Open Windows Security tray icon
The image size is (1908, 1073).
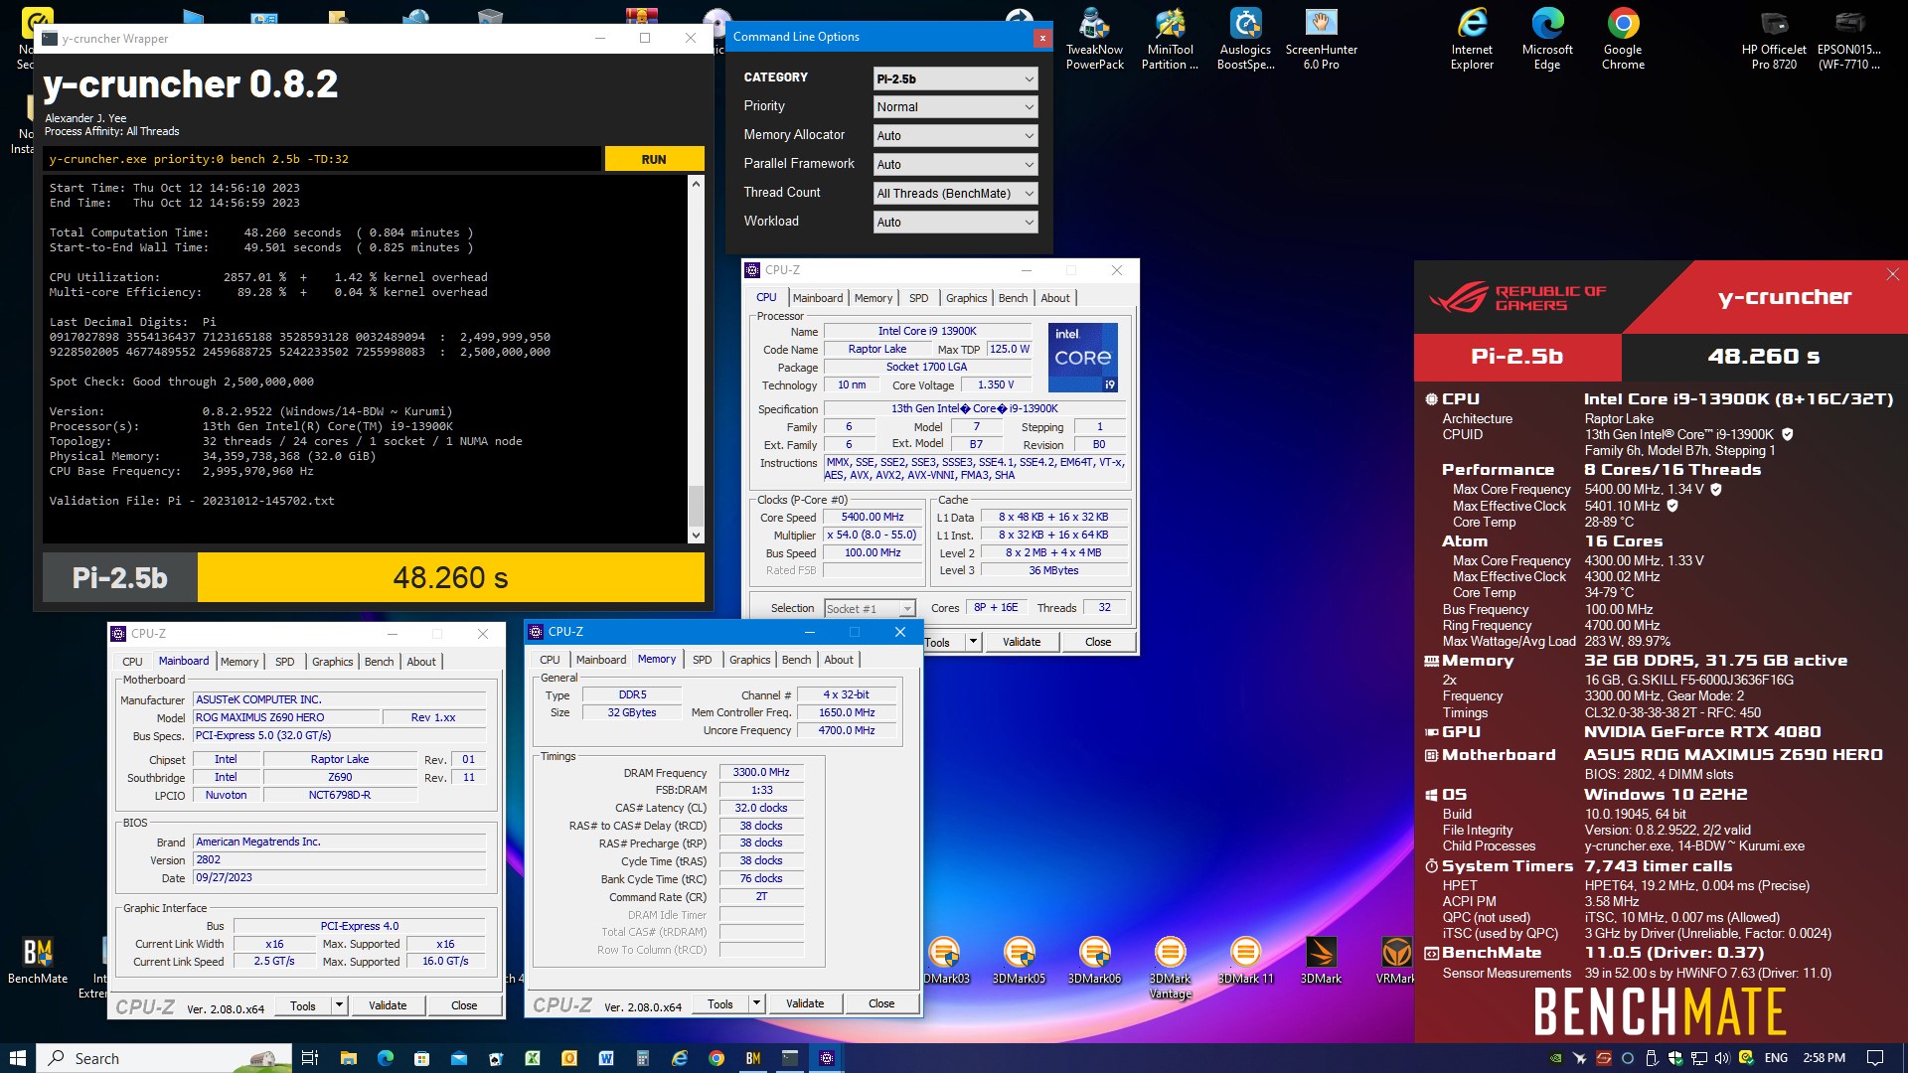[x=1675, y=1058]
